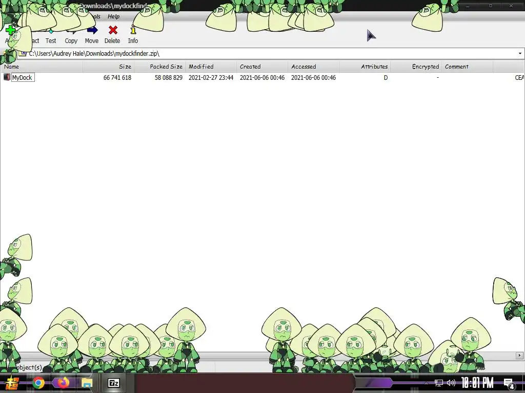This screenshot has height=393, width=525.
Task: Sort by the Accessed column header
Action: click(313, 67)
